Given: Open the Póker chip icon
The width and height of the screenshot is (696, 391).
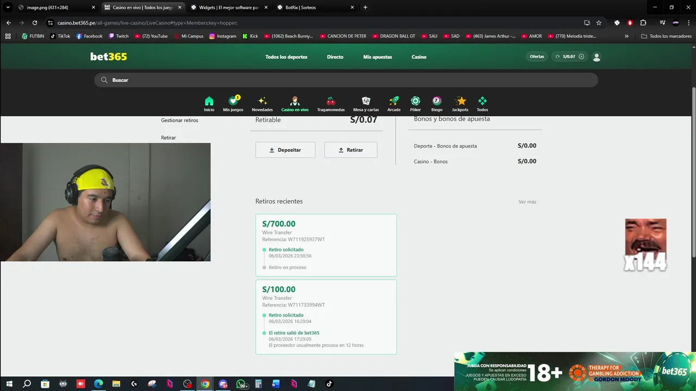Looking at the screenshot, I should [x=415, y=101].
